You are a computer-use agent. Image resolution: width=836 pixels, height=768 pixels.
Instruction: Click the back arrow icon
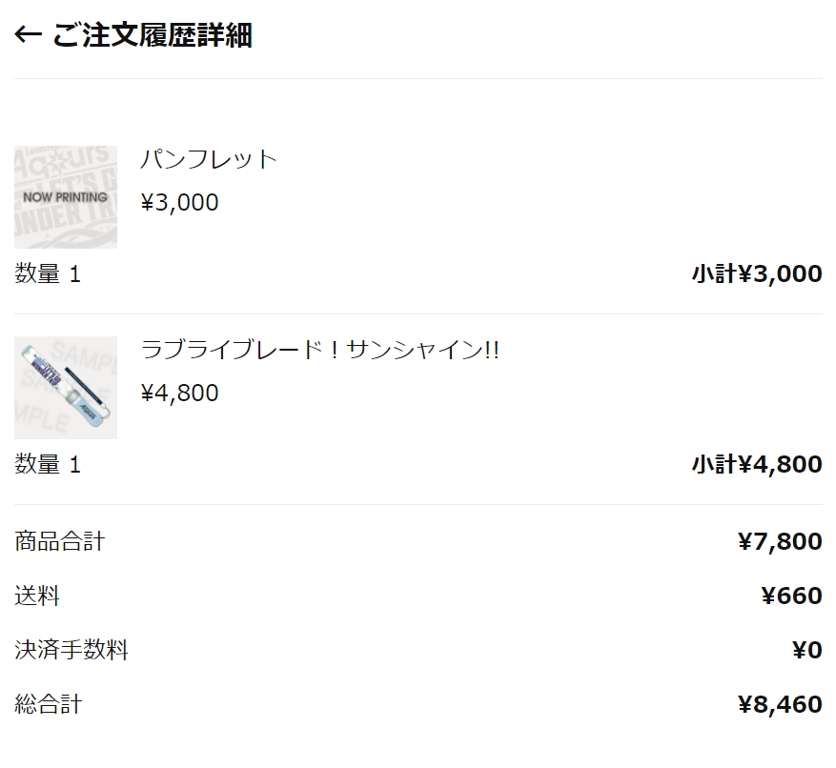pyautogui.click(x=28, y=36)
